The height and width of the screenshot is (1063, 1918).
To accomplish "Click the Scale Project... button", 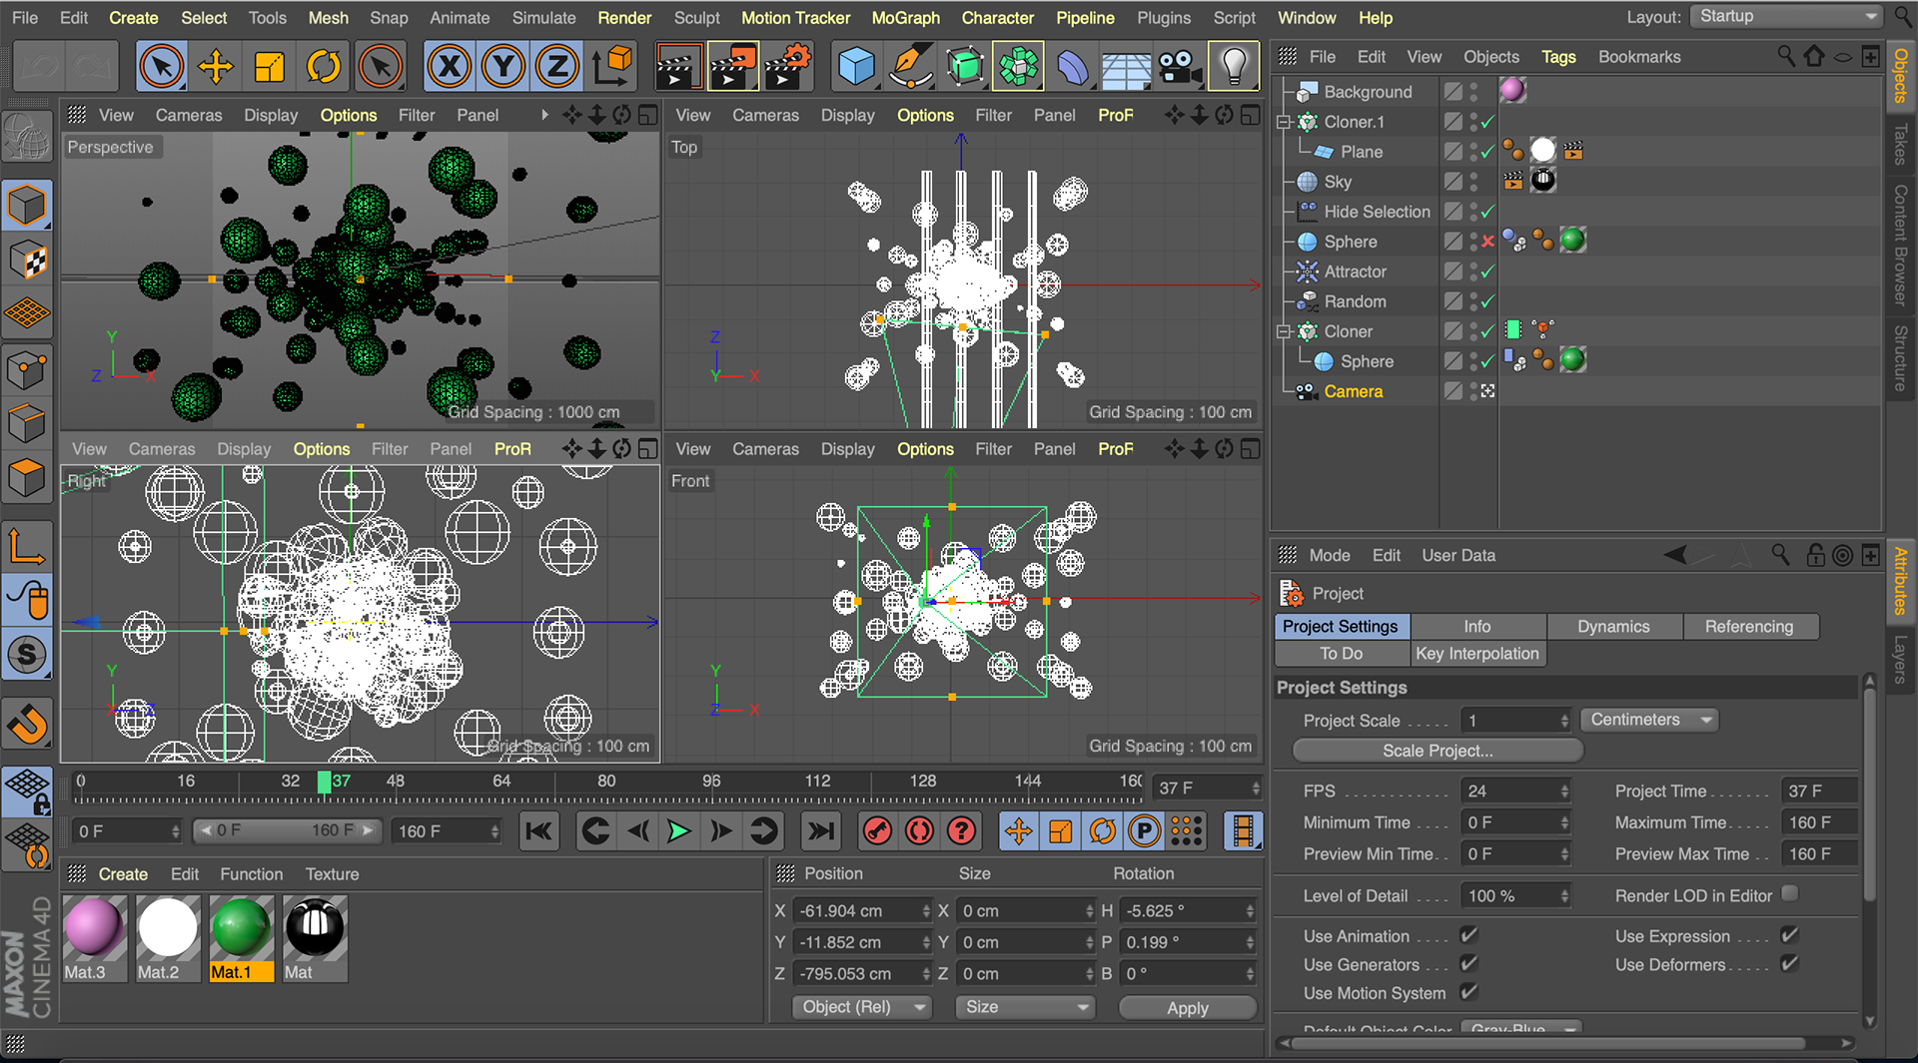I will (x=1437, y=751).
